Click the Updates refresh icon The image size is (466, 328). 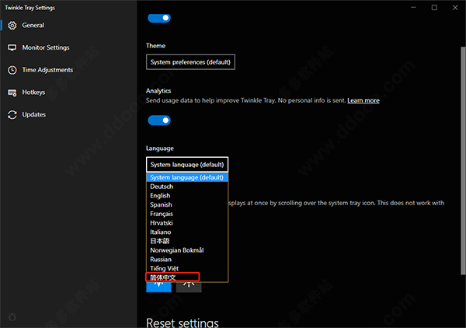12,115
